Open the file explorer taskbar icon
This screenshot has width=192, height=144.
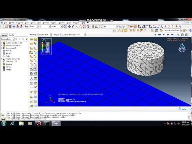(21, 123)
